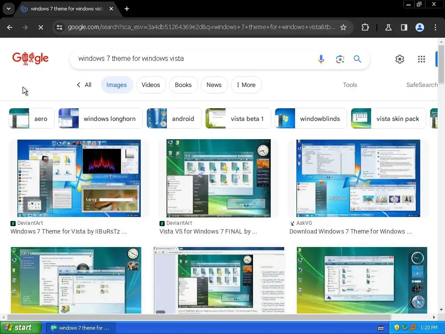Open Windows 7 Theme for Vista thumbnail
This screenshot has width=445, height=334.
(79, 178)
